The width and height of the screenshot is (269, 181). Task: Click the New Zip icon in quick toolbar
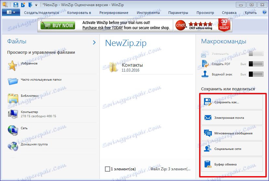(23, 5)
